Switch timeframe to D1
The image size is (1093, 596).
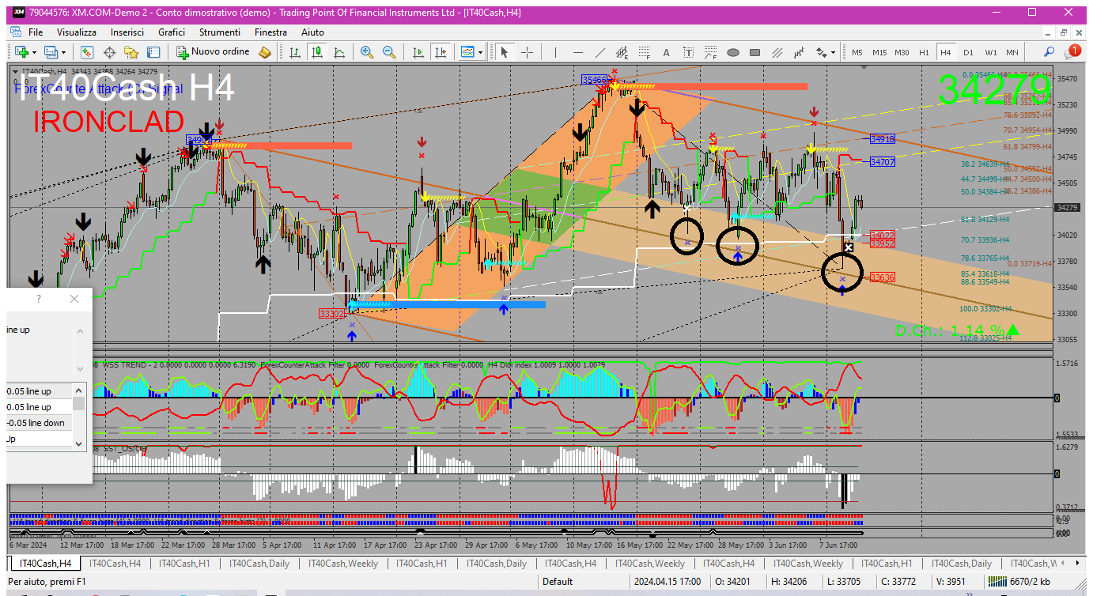(x=968, y=52)
